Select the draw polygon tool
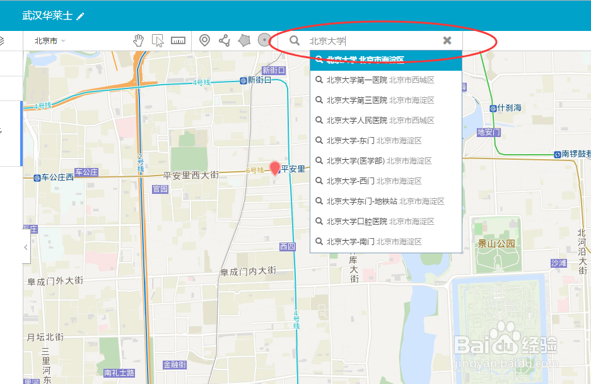 coord(244,40)
